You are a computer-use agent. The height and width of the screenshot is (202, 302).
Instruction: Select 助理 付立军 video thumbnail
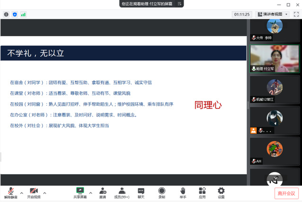(x=274, y=59)
